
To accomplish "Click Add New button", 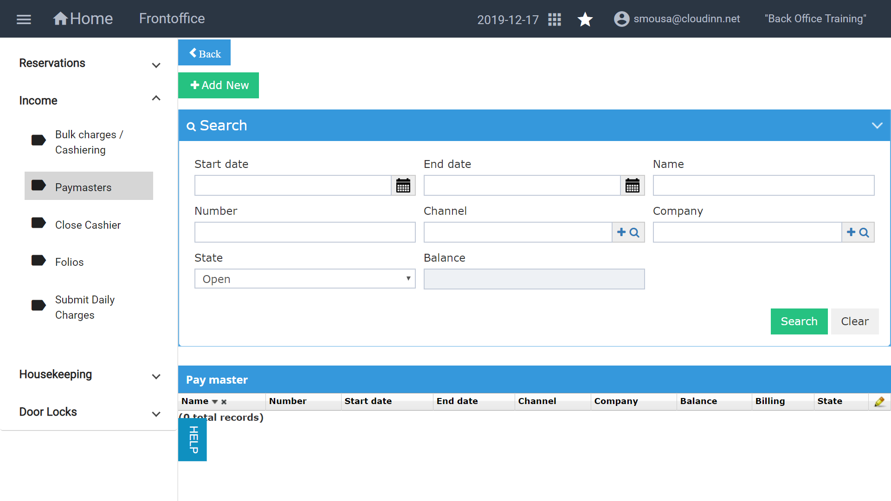I will click(x=219, y=85).
